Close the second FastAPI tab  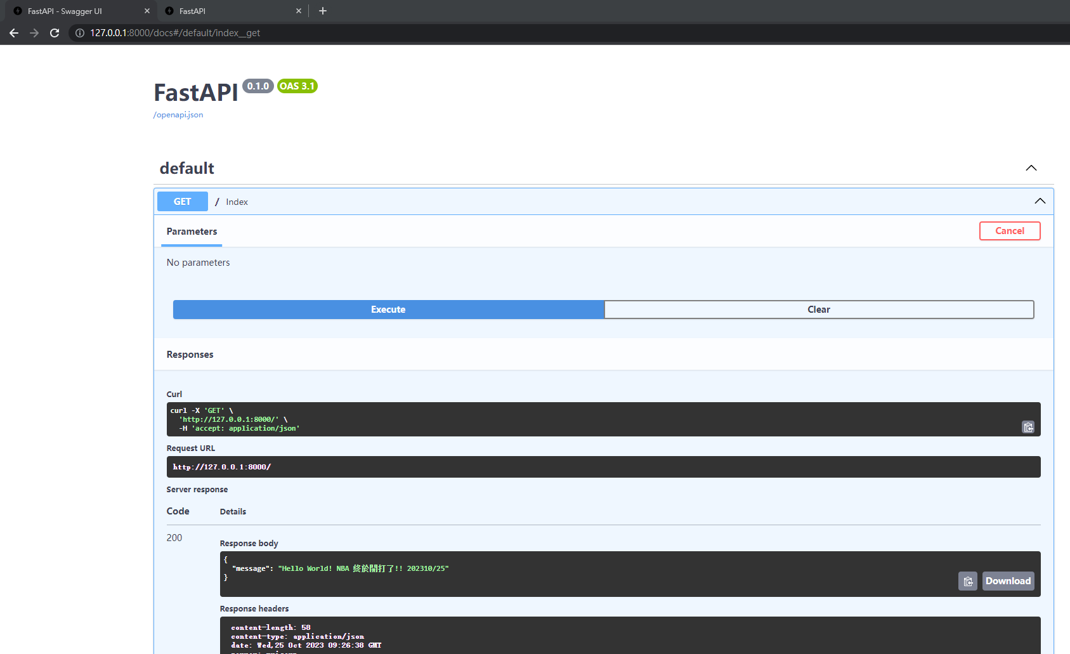pos(299,11)
